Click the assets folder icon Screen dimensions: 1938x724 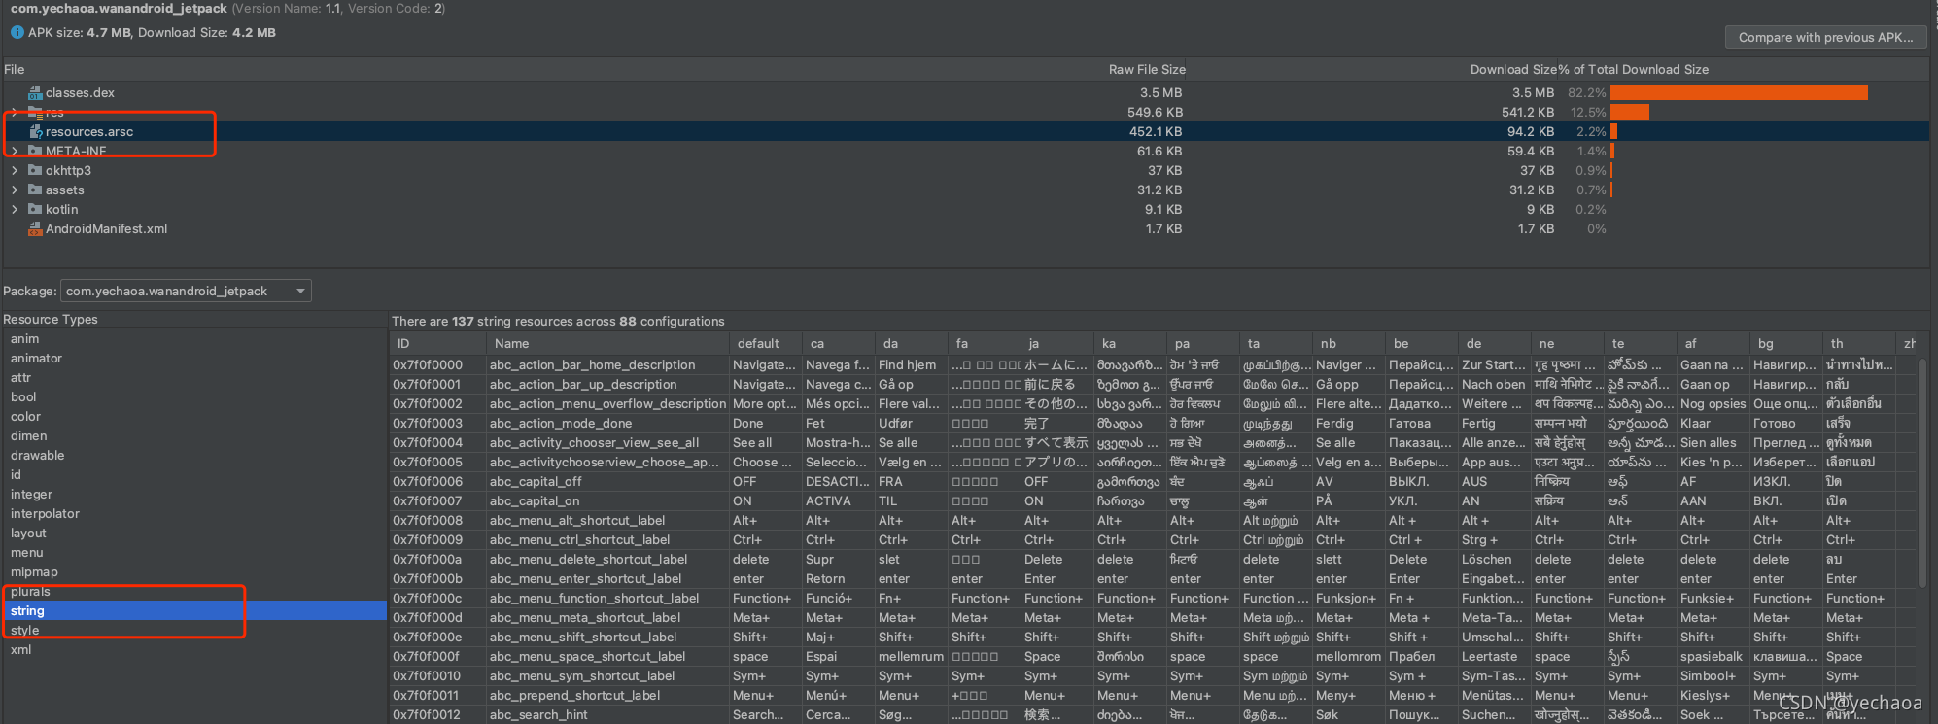(35, 190)
